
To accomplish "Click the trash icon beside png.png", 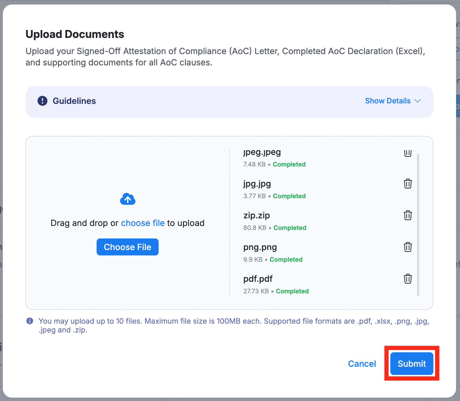I will point(408,247).
